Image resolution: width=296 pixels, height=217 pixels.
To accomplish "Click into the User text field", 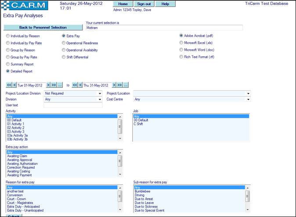I will 73,105.
